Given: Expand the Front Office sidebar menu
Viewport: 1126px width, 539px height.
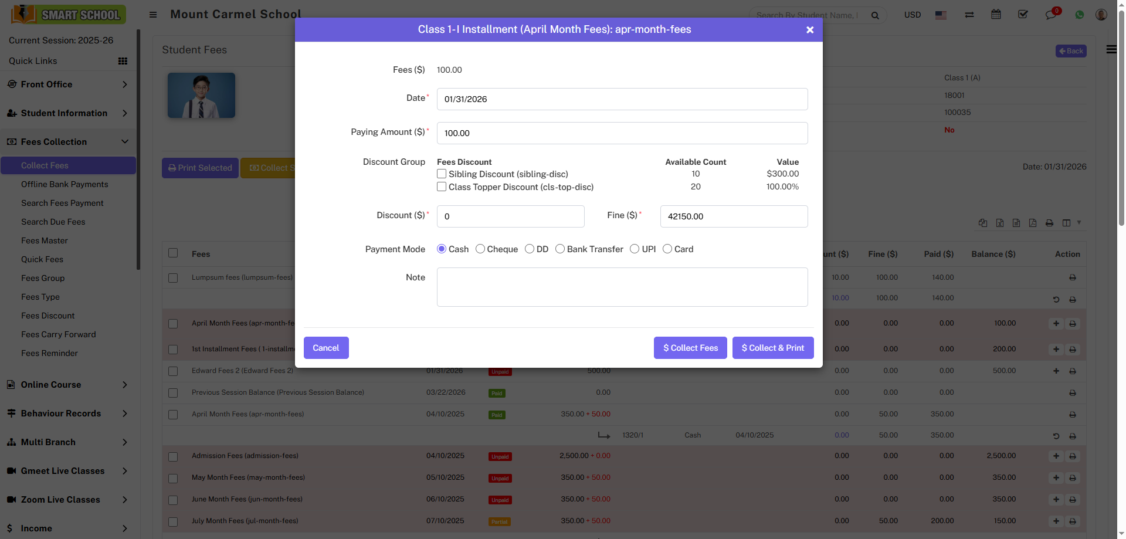Looking at the screenshot, I should [x=68, y=84].
